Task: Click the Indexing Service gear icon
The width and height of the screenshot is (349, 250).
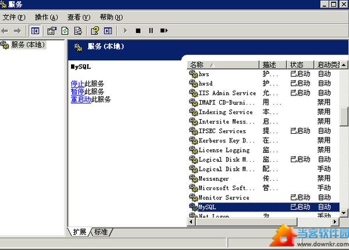Action: (x=193, y=112)
